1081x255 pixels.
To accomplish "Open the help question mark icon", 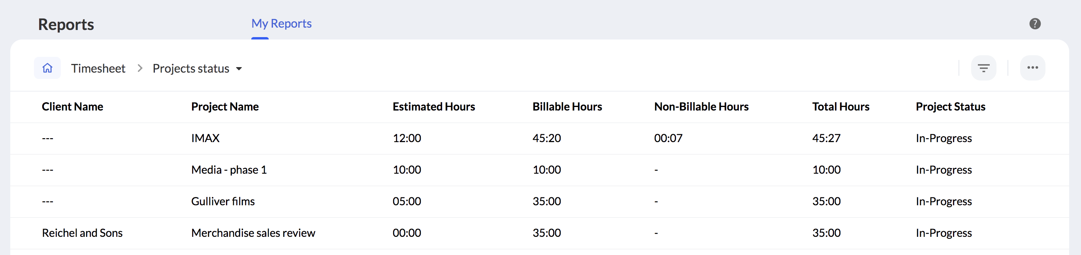I will (1035, 24).
